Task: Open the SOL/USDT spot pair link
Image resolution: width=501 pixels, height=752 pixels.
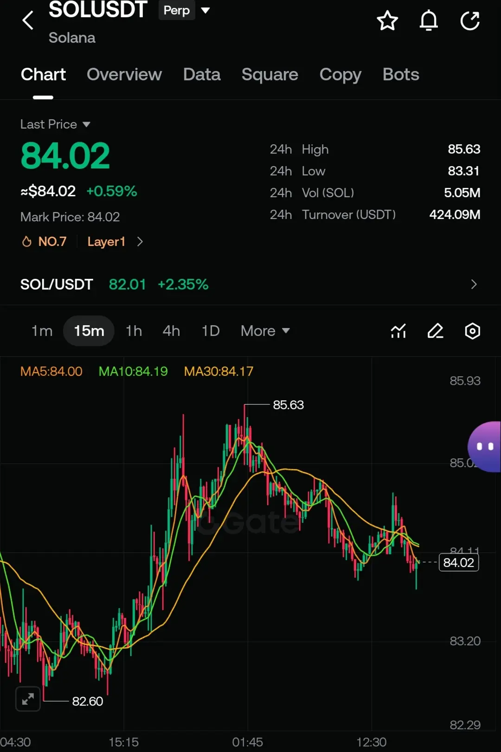Action: click(57, 284)
